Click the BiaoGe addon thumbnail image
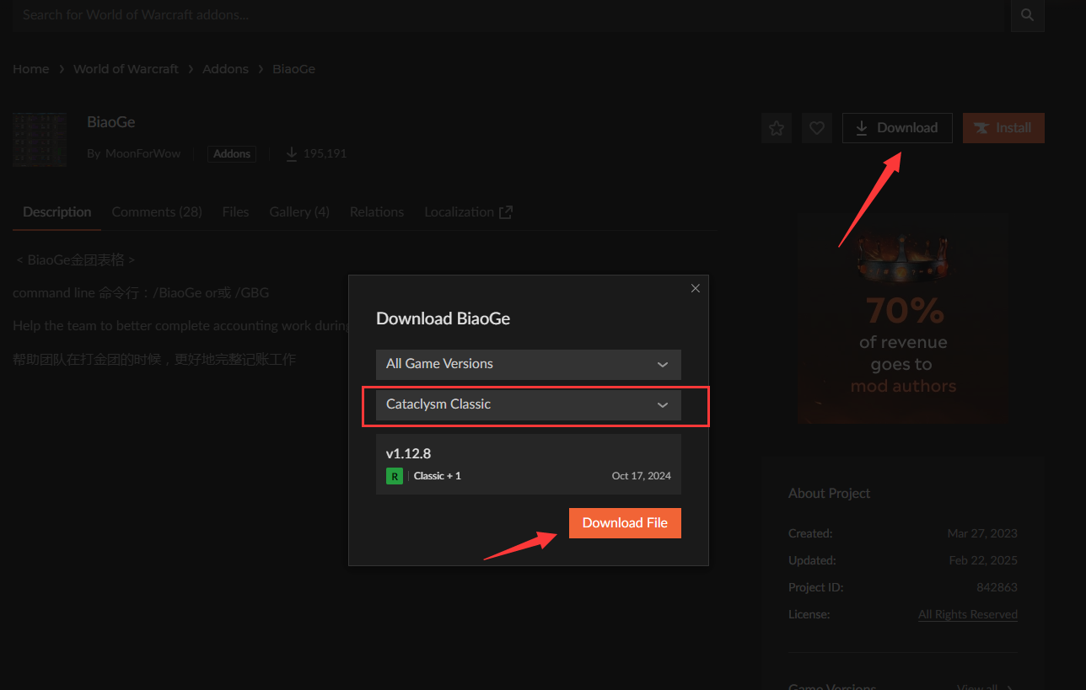This screenshot has width=1086, height=690. 40,139
